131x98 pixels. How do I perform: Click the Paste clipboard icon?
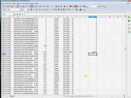[40, 6]
